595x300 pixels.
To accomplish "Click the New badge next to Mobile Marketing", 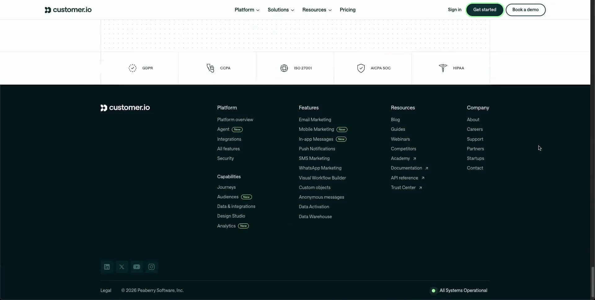I will click(x=342, y=130).
